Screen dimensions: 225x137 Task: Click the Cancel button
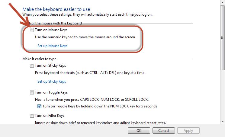pos(163,131)
